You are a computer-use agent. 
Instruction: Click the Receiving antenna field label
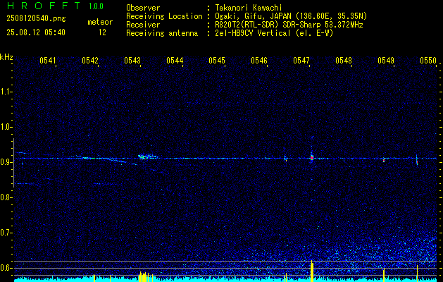[162, 33]
